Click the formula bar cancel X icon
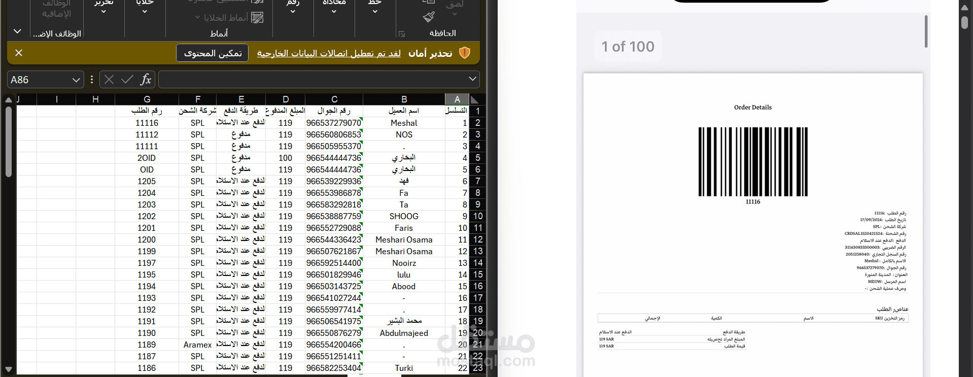Viewport: 973px width, 377px height. [x=109, y=80]
